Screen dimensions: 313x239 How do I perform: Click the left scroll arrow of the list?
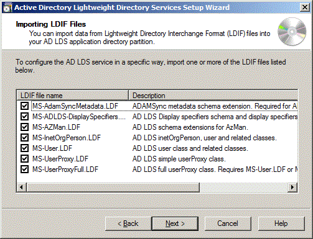(21, 187)
